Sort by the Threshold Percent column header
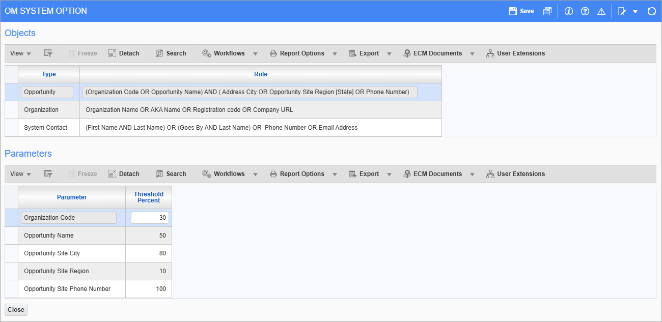Viewport: 662px width, 322px height. 149,197
